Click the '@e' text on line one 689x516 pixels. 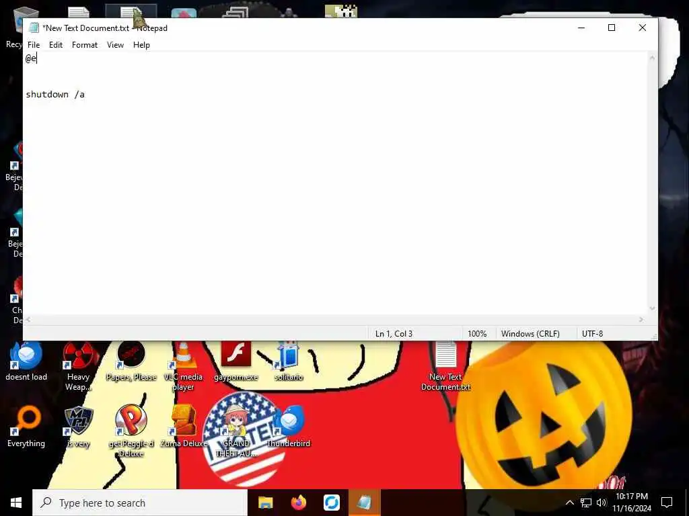(x=31, y=58)
